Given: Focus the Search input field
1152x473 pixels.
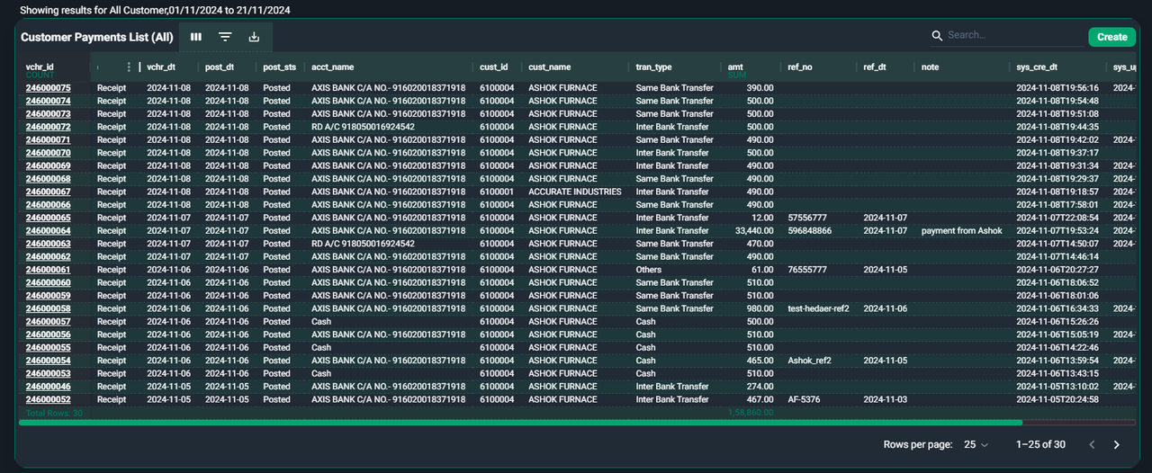Looking at the screenshot, I should pos(1013,35).
